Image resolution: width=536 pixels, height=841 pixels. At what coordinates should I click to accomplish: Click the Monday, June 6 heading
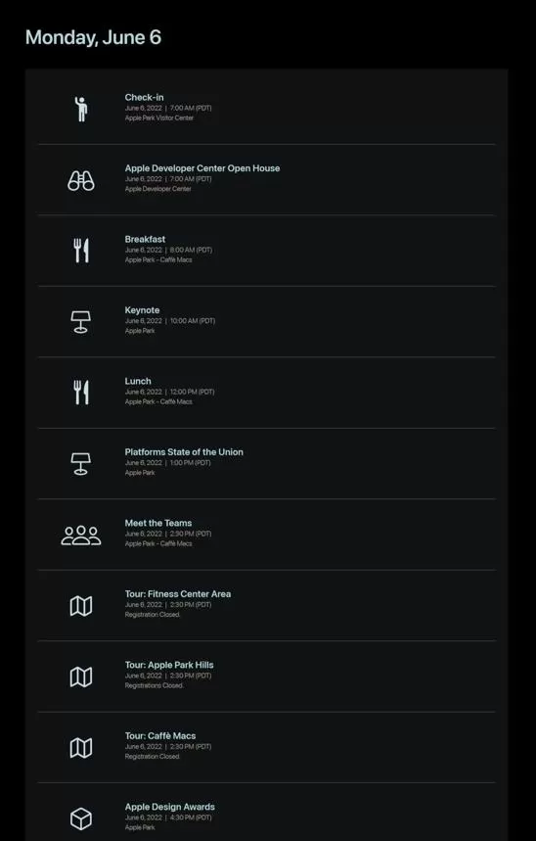[93, 37]
